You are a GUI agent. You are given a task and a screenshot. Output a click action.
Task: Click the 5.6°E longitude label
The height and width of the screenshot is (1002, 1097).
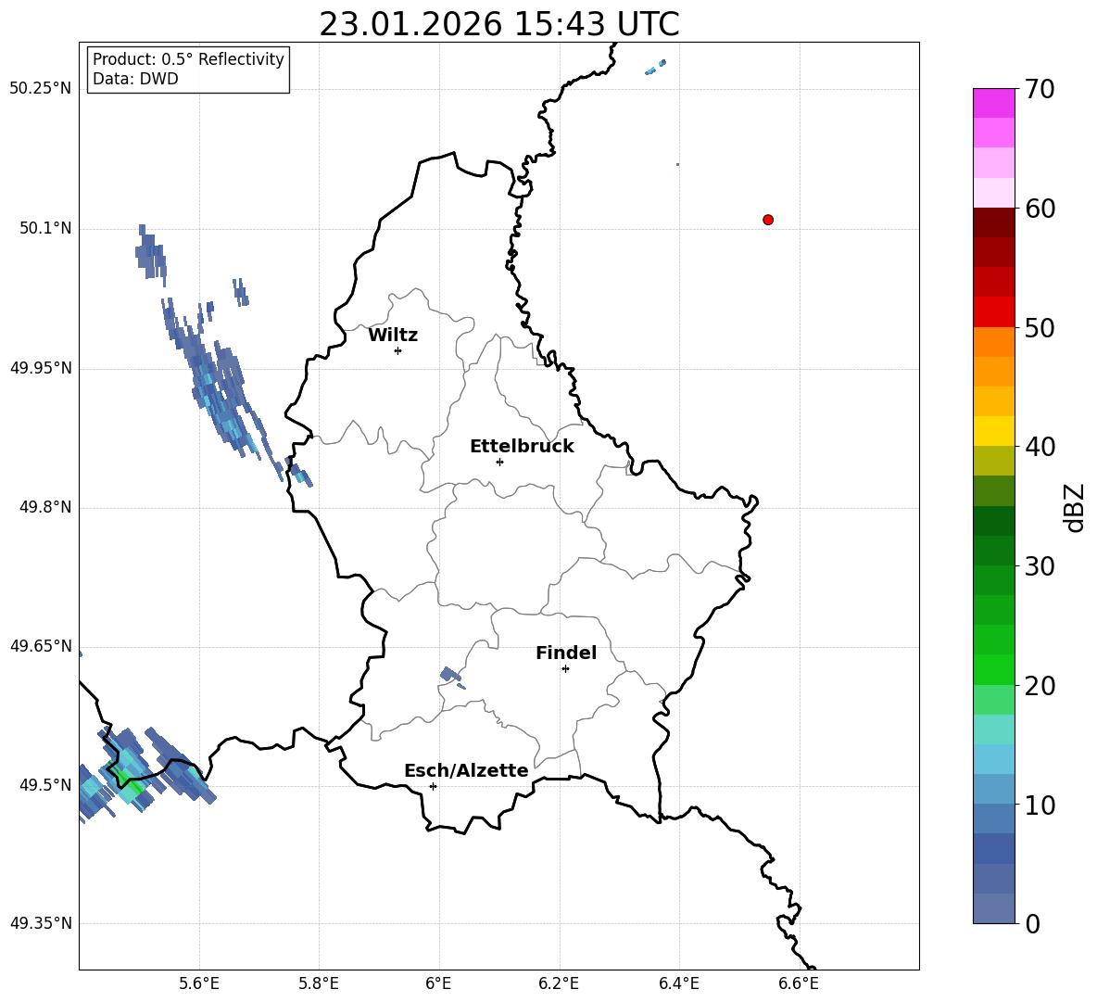(199, 983)
